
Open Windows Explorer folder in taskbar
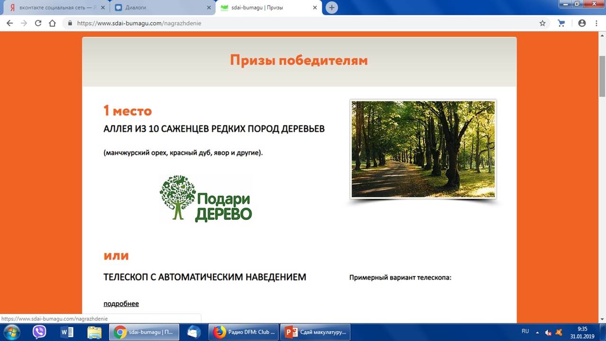tap(94, 332)
